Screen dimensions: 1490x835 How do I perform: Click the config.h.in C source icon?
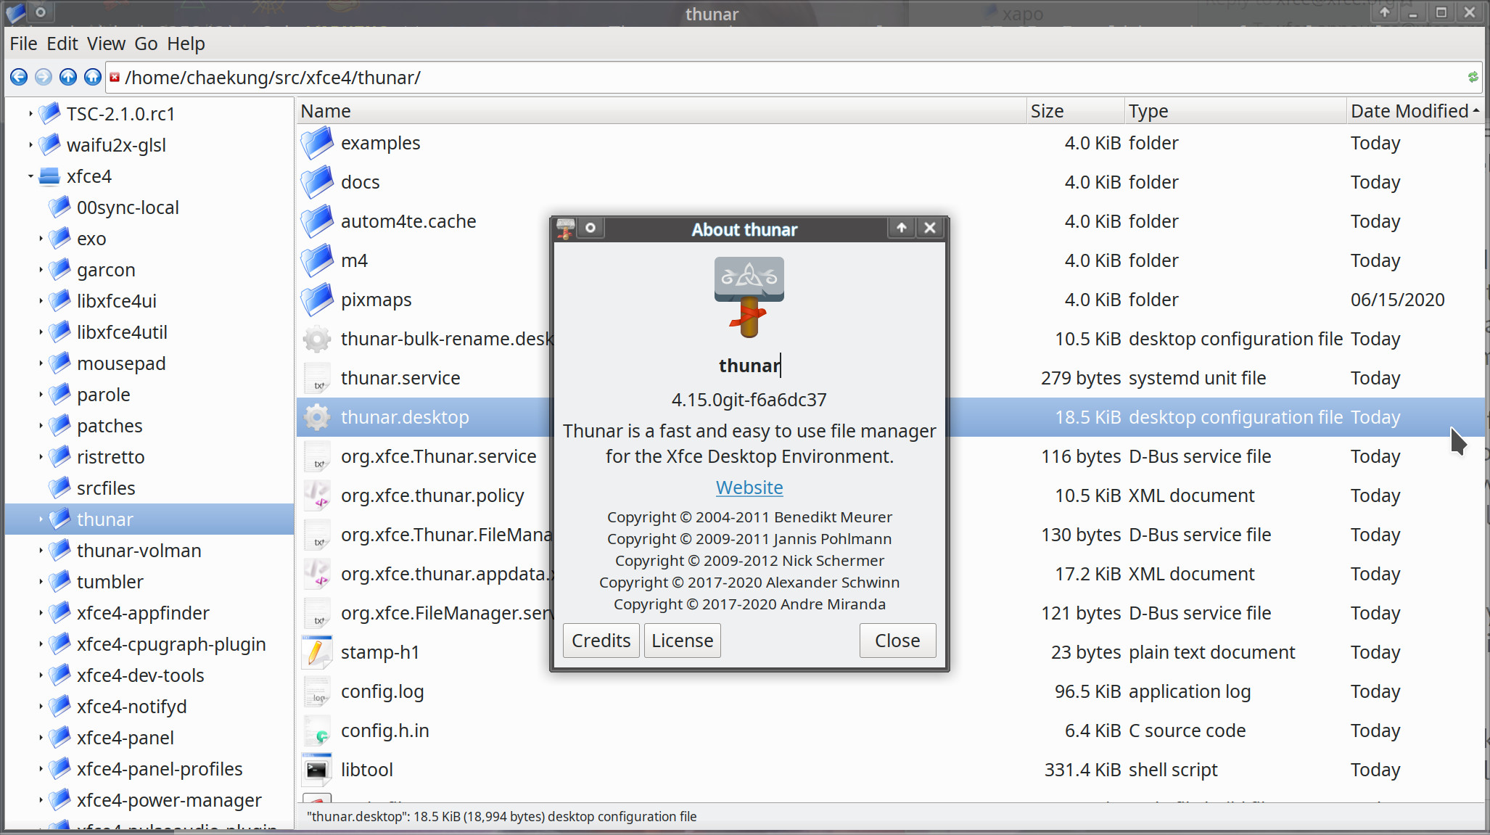(x=317, y=731)
